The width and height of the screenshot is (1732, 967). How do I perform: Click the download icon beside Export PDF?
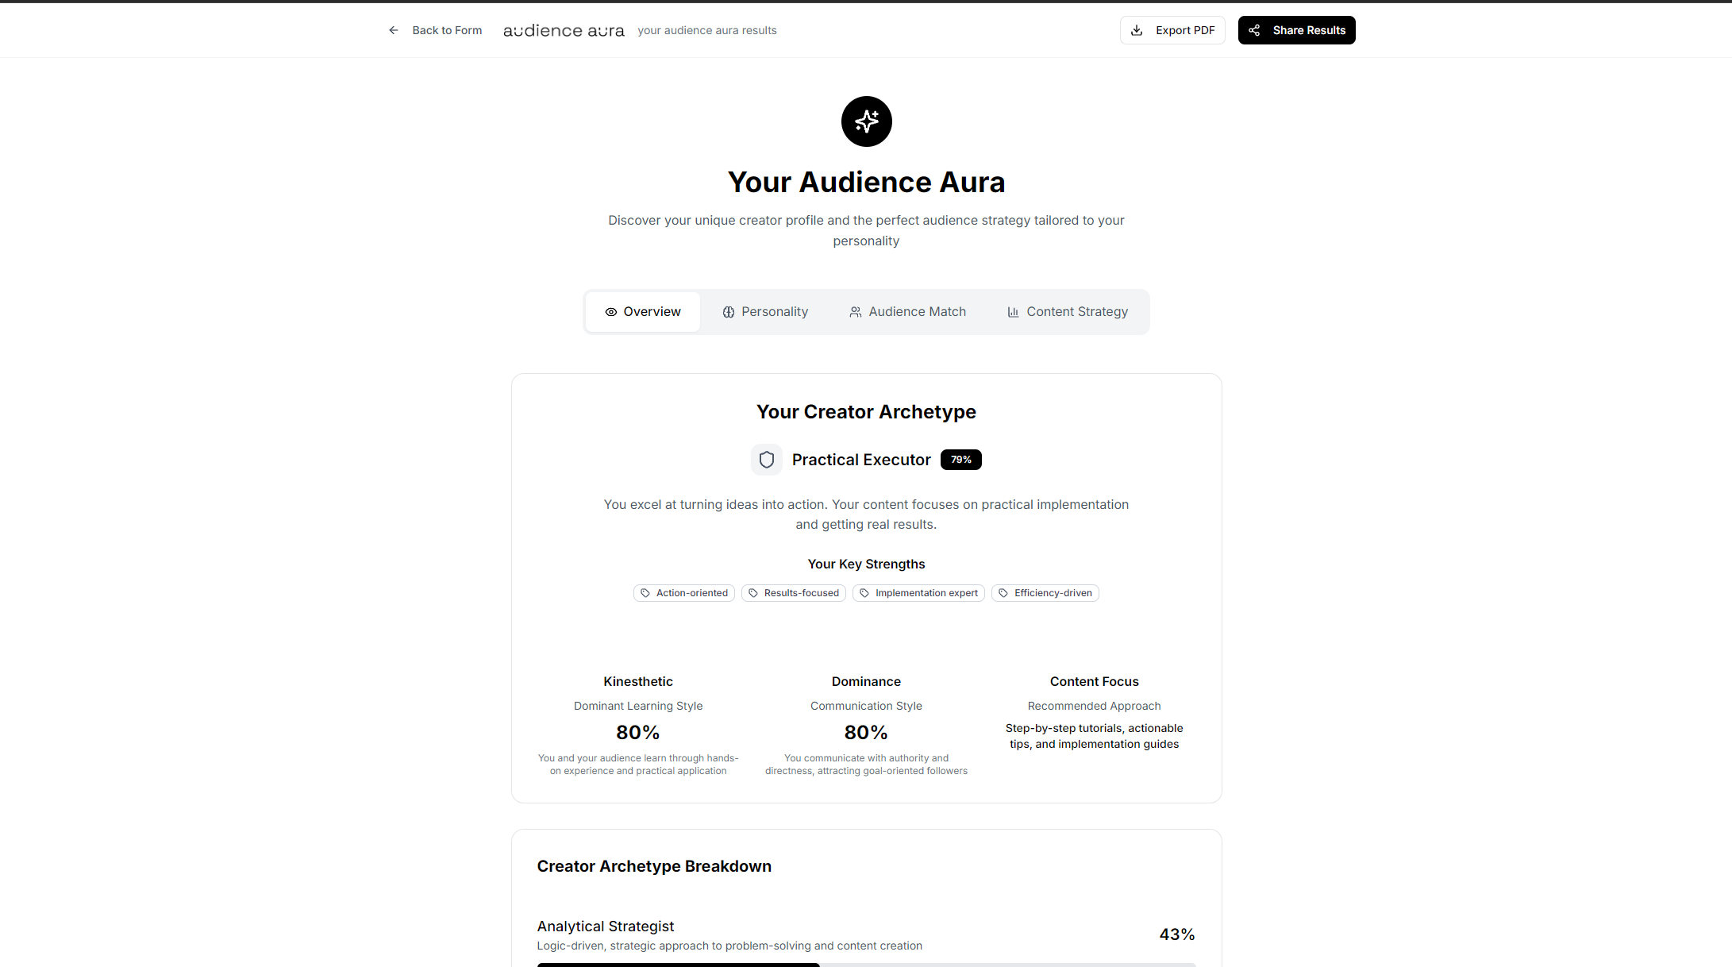1137,30
